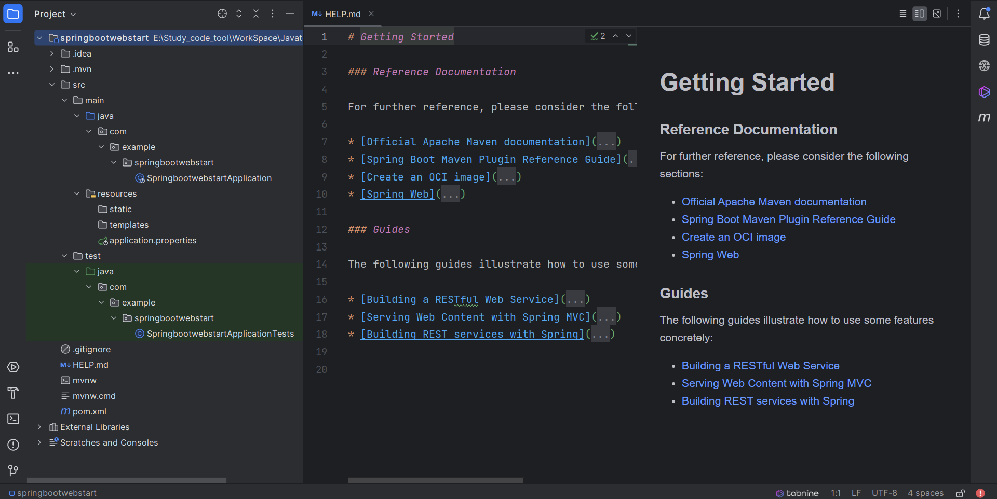Change 4 spaces indent setting

pos(925,493)
